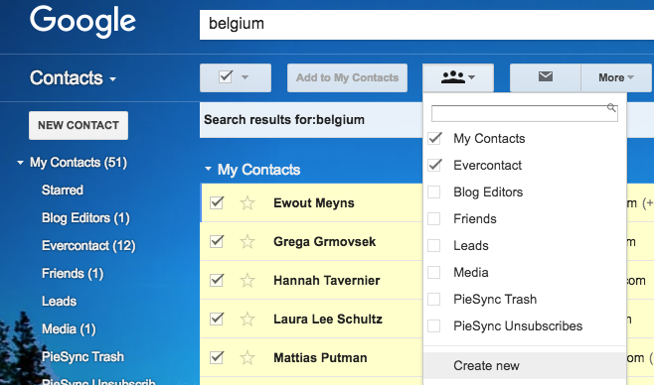This screenshot has width=654, height=385.
Task: Collapse the My Contacts results section
Action: [208, 169]
